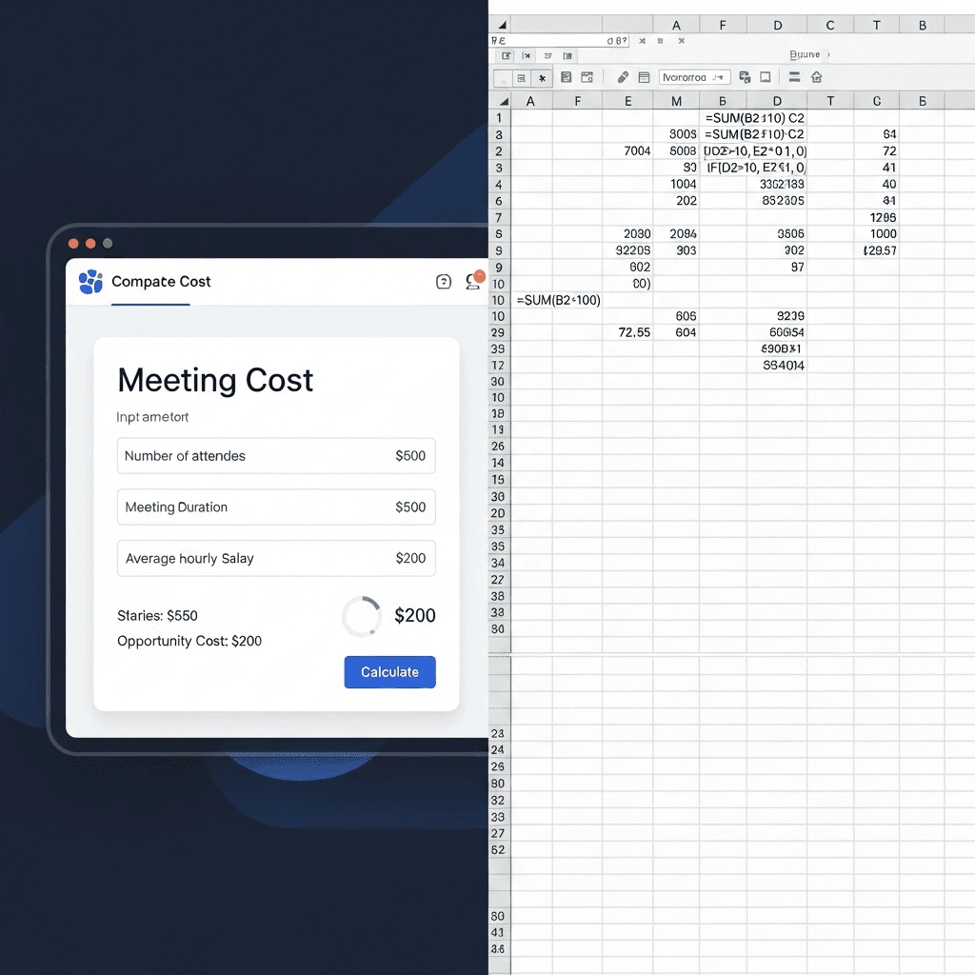Click the Average hourly Salay input field
This screenshot has width=975, height=975.
point(276,559)
